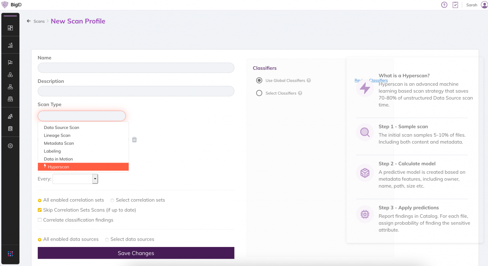Choose Hyperscan from the scan type list
Image resolution: width=488 pixels, height=266 pixels.
point(83,167)
